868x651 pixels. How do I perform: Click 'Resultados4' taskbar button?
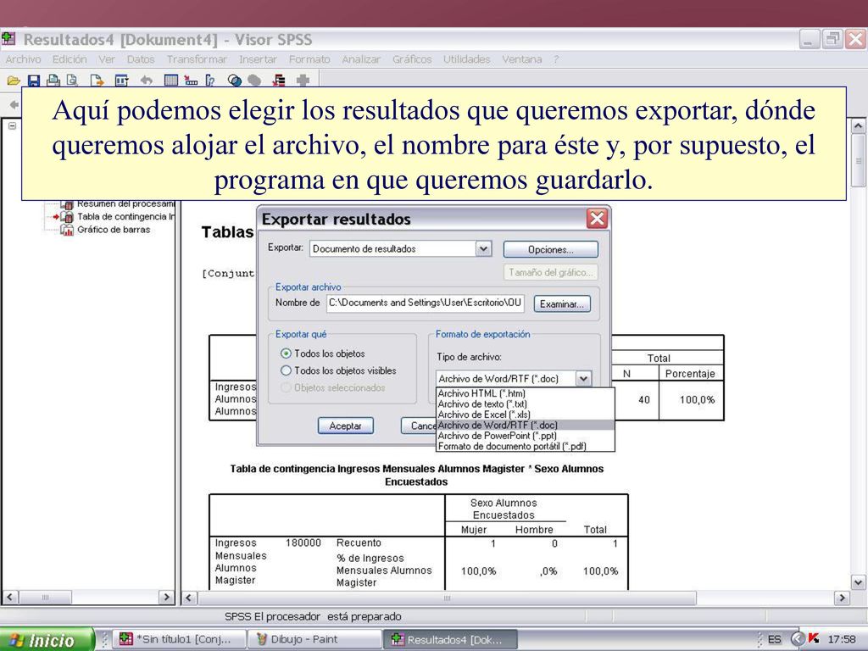(x=449, y=639)
